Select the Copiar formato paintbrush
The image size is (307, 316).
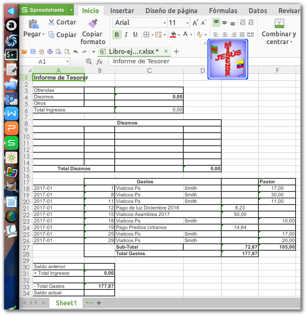(x=93, y=24)
